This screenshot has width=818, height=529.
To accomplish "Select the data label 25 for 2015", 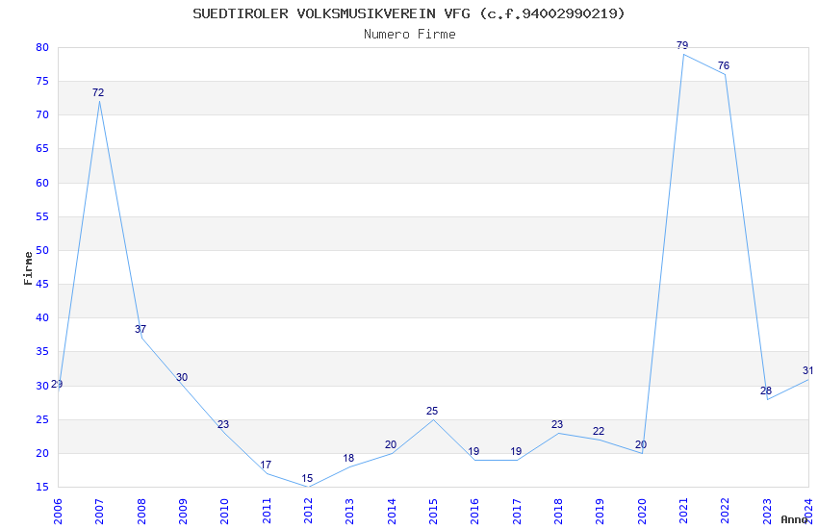I will point(432,411).
